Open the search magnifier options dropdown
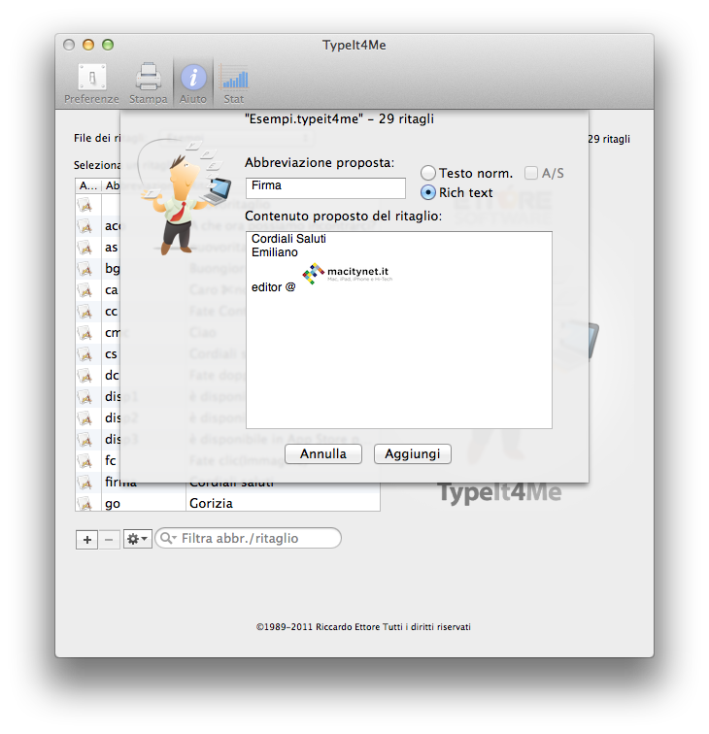Viewport: 709px width, 734px height. click(x=168, y=538)
